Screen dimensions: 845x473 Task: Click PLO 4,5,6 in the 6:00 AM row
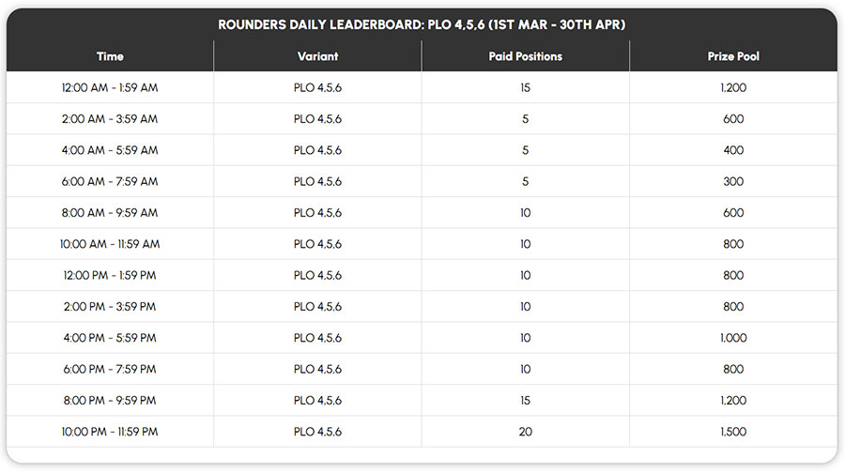pyautogui.click(x=317, y=181)
